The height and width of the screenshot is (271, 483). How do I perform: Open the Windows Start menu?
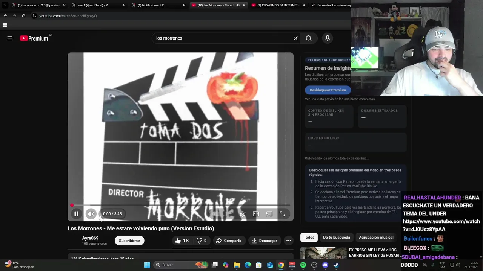point(147,265)
